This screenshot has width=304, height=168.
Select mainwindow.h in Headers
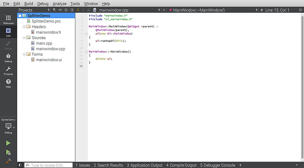tap(49, 32)
